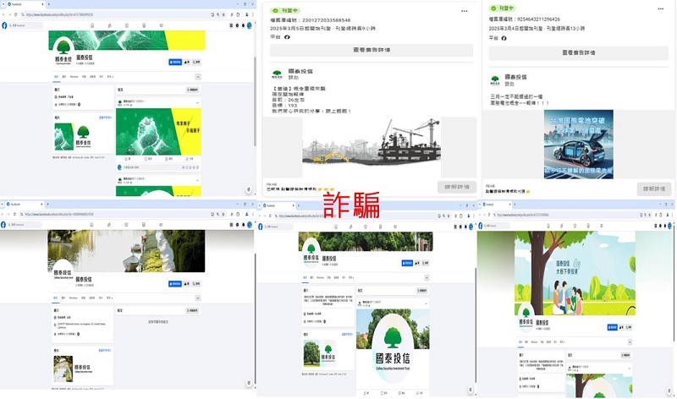677x399 pixels.
Task: Click the back arrow in the top-left browser window
Action: (3, 14)
